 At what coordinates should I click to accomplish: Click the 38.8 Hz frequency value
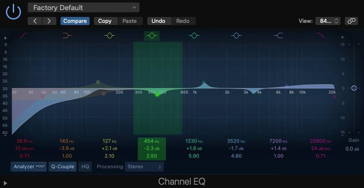tap(24, 141)
